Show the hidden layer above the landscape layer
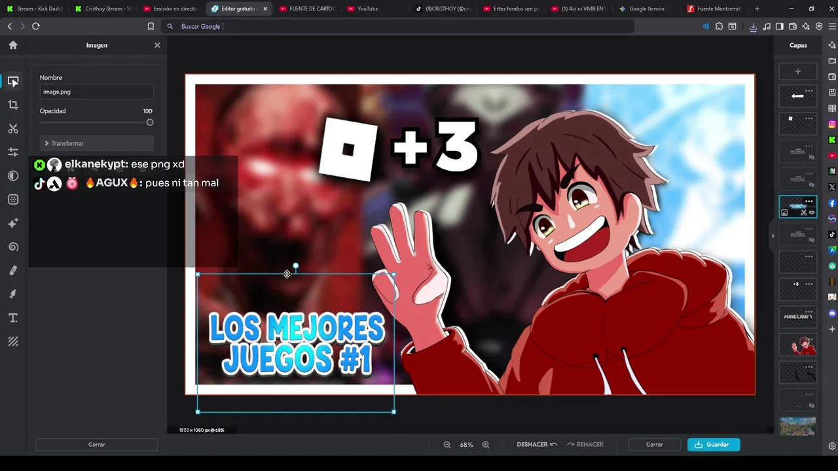Image resolution: width=838 pixels, height=471 pixels. pyautogui.click(x=811, y=406)
